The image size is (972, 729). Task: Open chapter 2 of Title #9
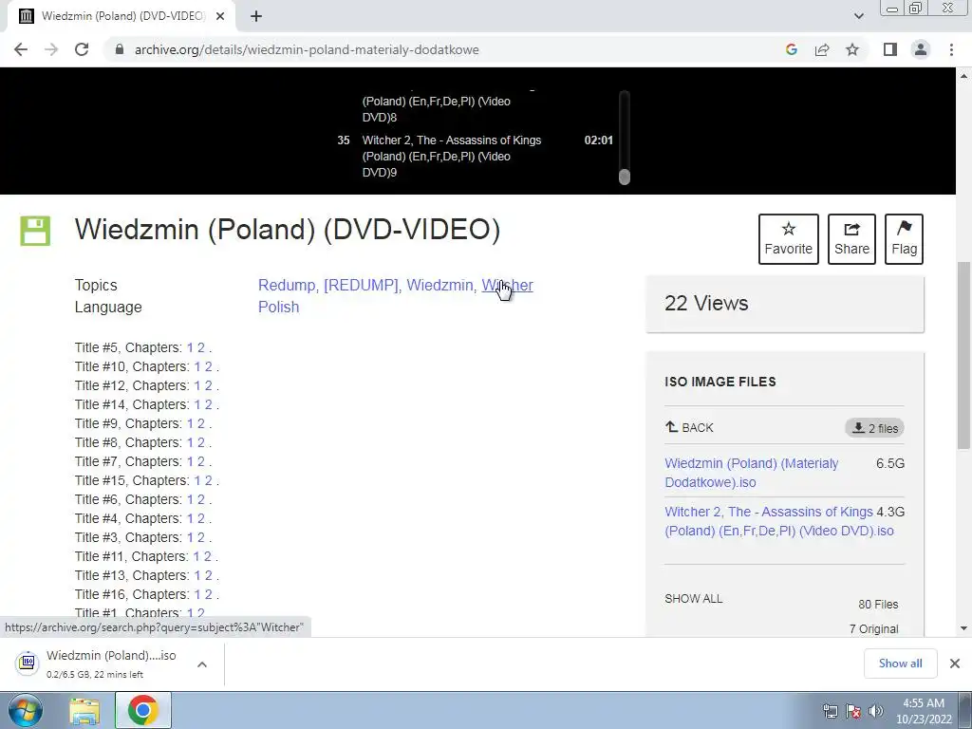point(200,423)
